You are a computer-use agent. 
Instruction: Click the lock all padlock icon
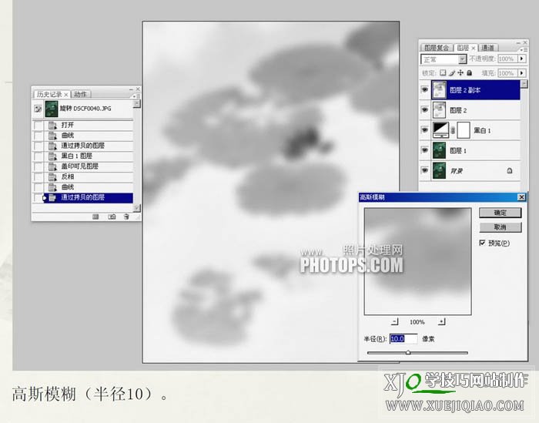pos(469,73)
